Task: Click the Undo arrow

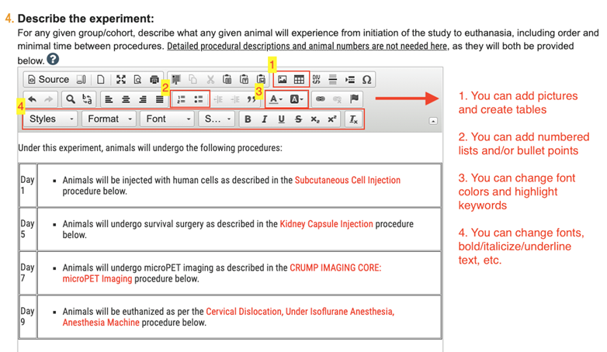Action: point(32,99)
